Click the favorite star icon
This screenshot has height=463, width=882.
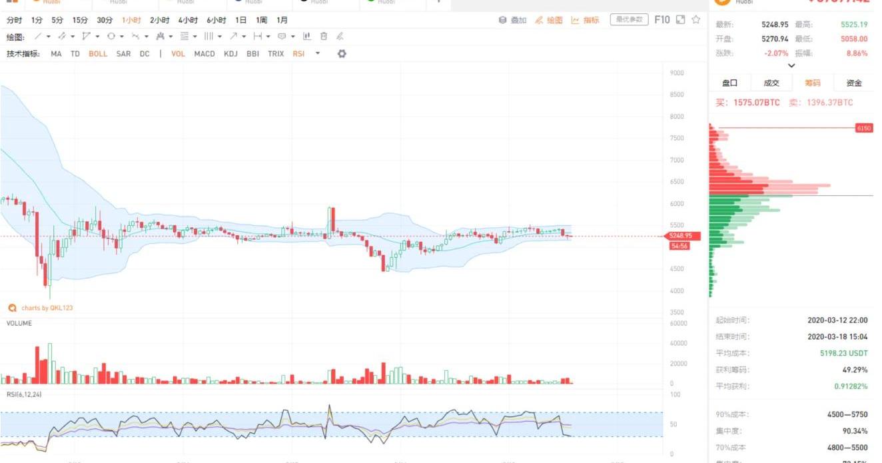[x=696, y=20]
